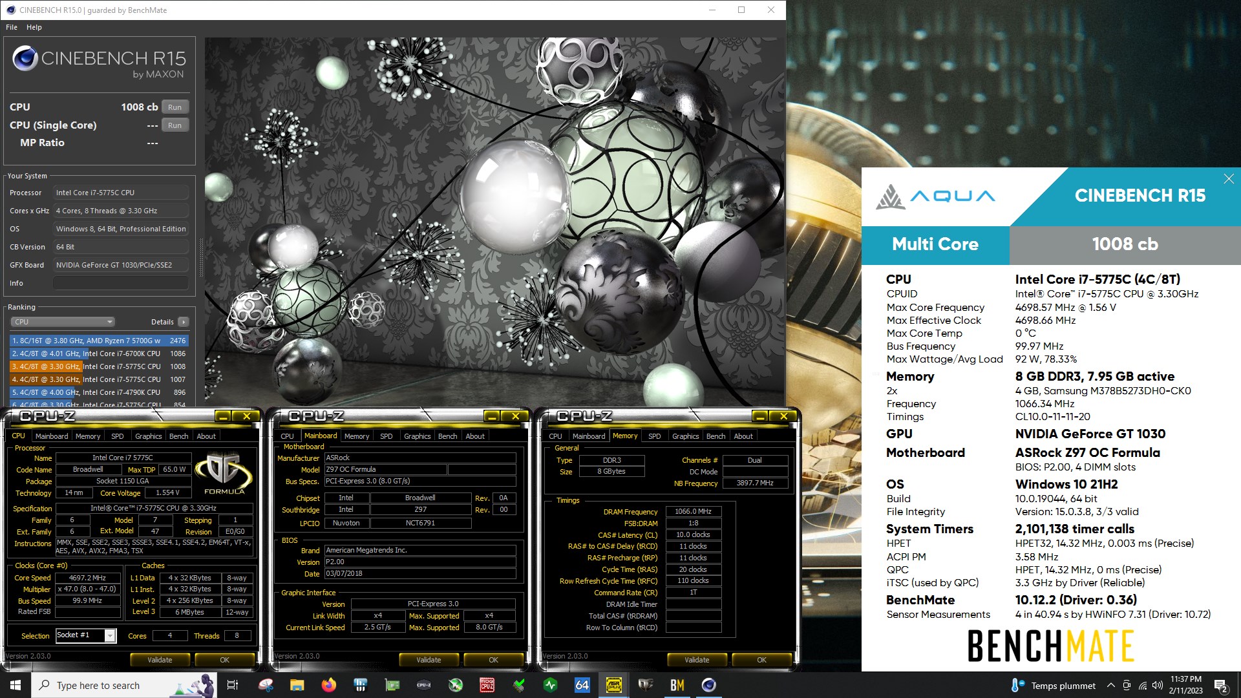1241x698 pixels.
Task: Click OK in the Mainboard CPU-Z window
Action: click(x=493, y=660)
